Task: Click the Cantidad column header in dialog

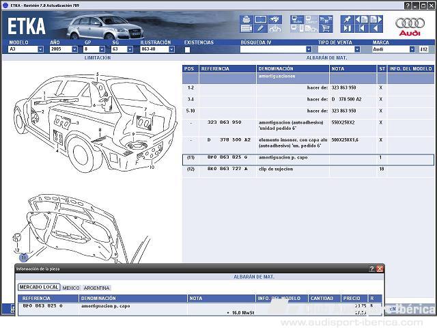Action: (324, 298)
